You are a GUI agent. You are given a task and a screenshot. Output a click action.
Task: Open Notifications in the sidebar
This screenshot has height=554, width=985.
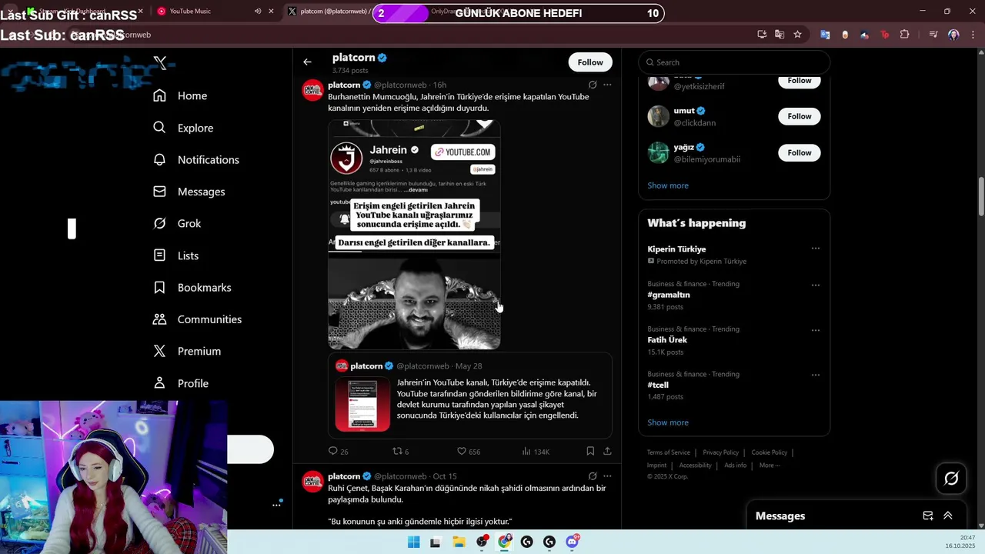[196, 159]
